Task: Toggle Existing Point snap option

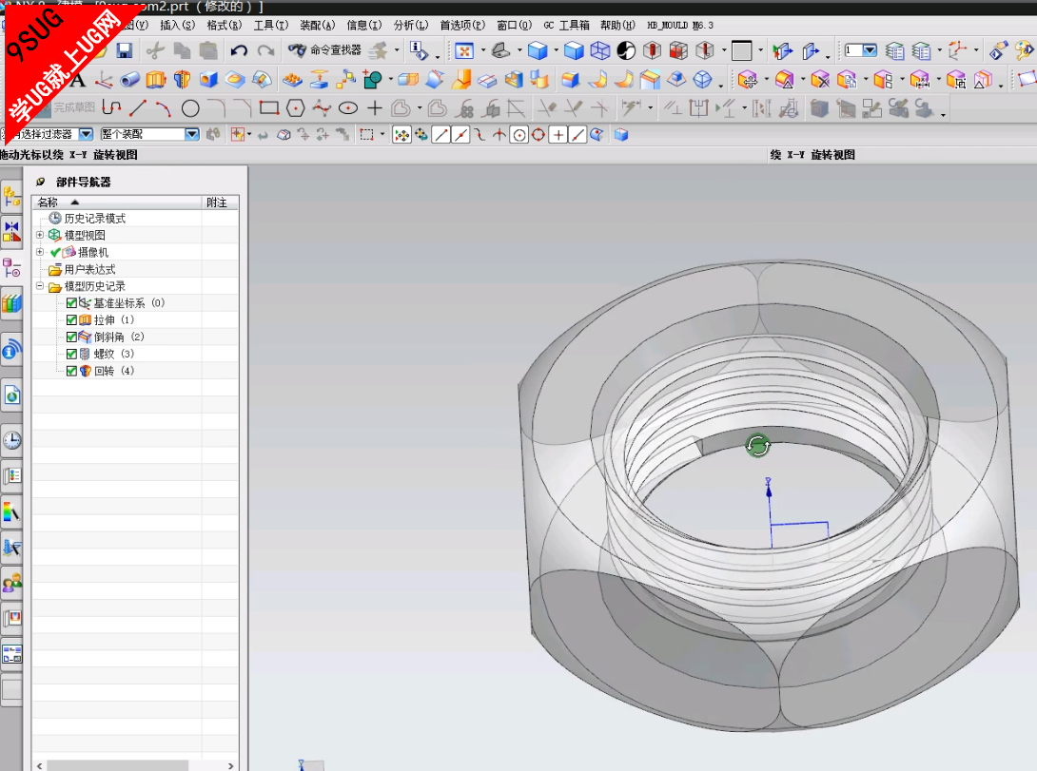Action: click(558, 135)
